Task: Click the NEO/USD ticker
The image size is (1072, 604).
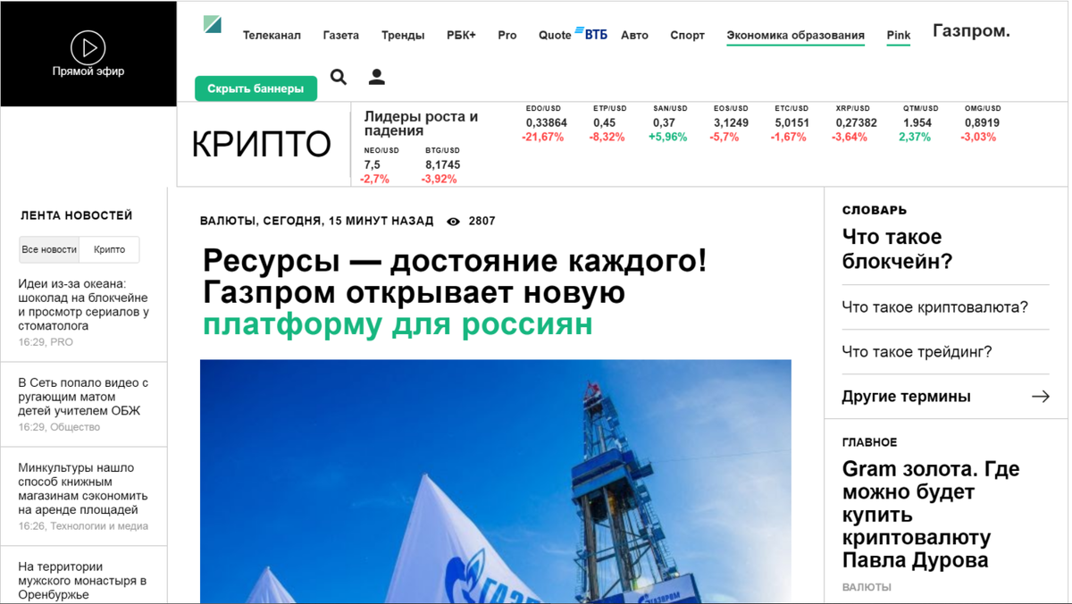Action: click(x=380, y=164)
